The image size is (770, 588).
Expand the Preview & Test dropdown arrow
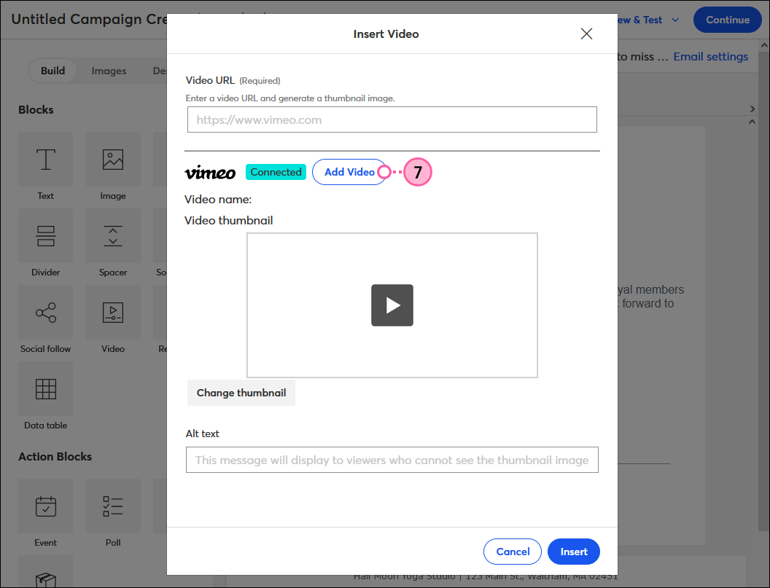(675, 20)
